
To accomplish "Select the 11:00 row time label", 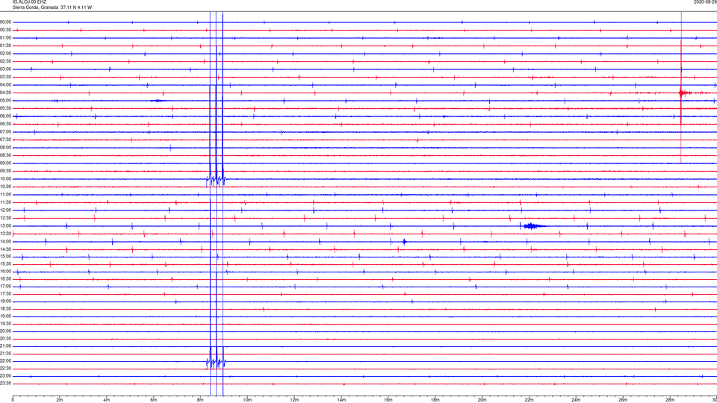I will [5, 195].
